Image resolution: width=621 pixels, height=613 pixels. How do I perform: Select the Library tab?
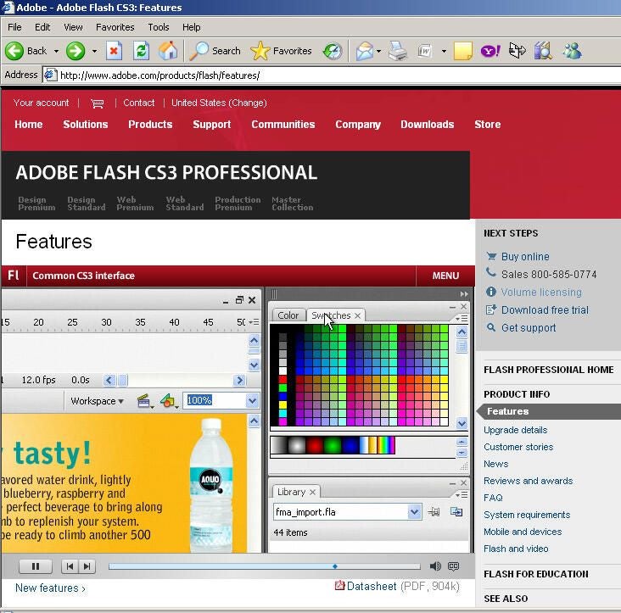pos(296,492)
